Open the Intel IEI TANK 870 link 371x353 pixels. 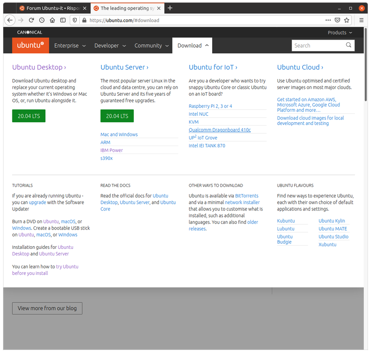pyautogui.click(x=207, y=146)
